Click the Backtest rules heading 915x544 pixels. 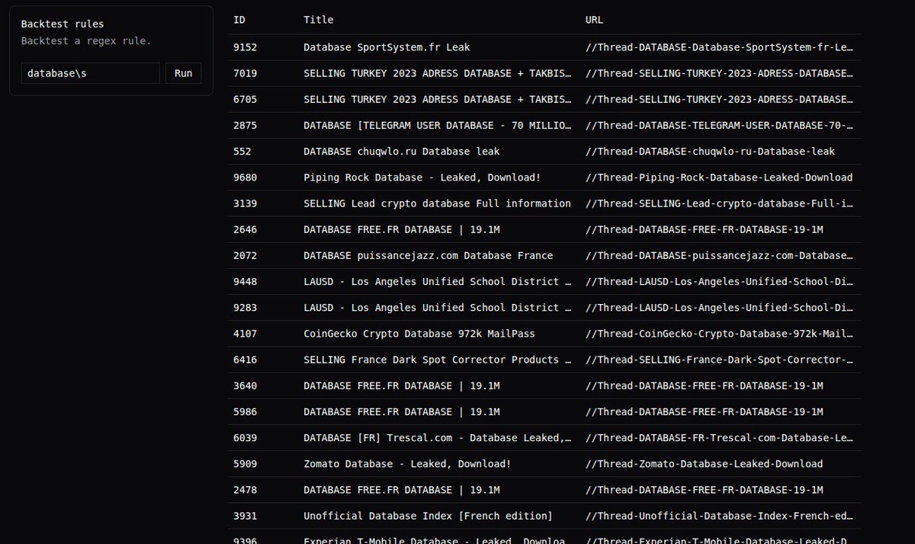point(63,24)
